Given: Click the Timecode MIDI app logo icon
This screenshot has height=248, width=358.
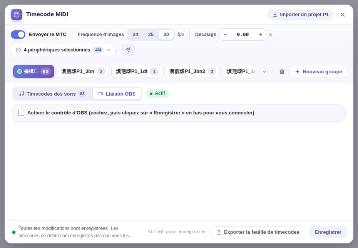Looking at the screenshot, I should pos(17,15).
